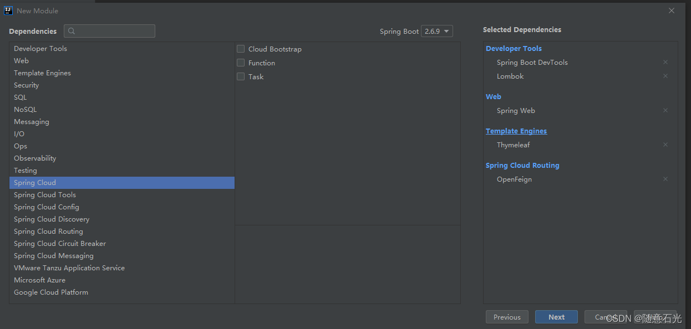Select the Ops category

pyautogui.click(x=122, y=146)
